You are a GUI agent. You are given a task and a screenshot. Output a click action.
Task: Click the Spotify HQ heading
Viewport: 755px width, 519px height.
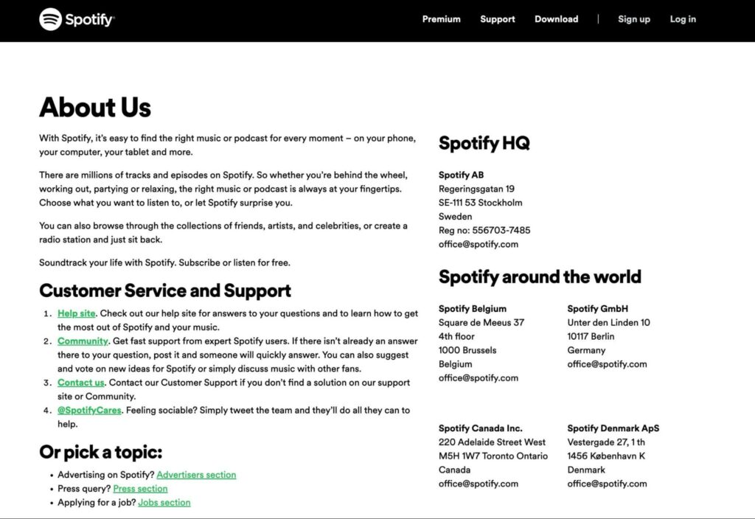484,144
